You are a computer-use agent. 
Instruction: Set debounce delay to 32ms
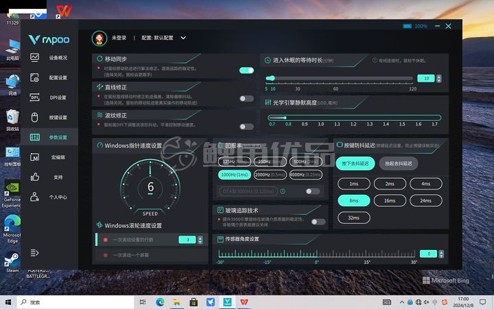[353, 218]
